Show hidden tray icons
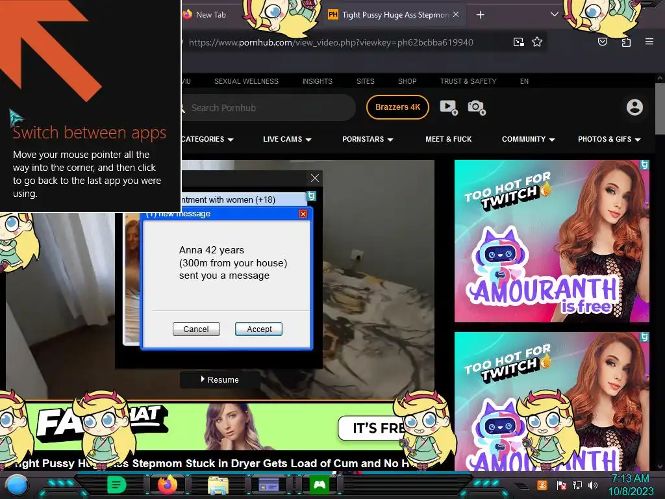665x499 pixels. [x=522, y=486]
